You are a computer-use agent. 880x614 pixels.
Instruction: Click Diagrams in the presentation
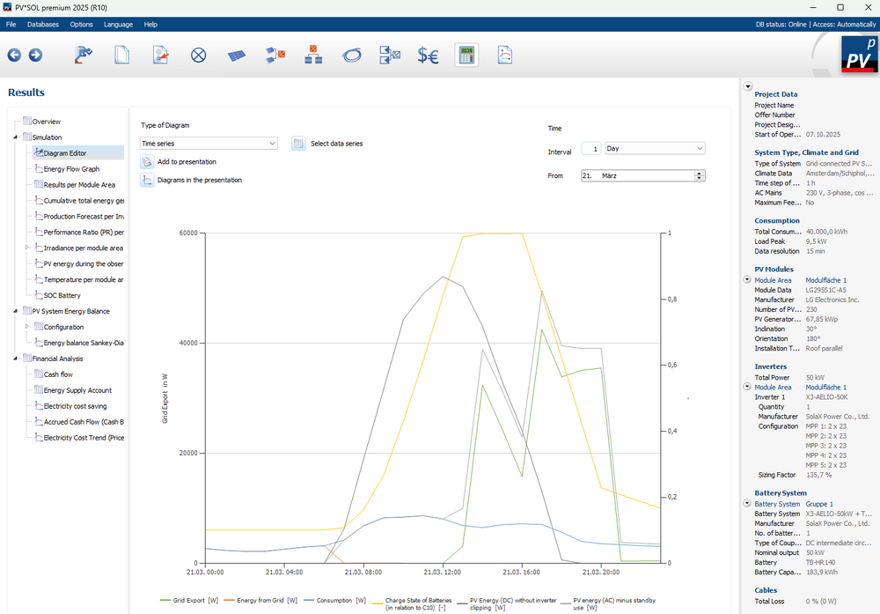[199, 180]
